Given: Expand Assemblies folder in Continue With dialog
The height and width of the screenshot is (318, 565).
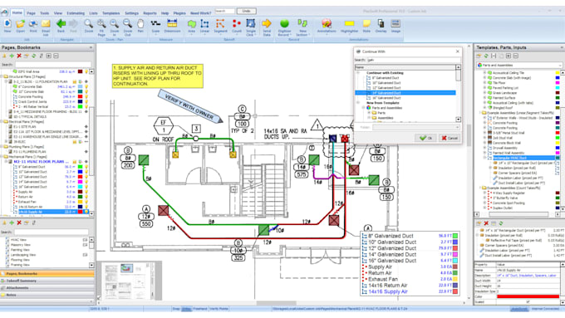Looking at the screenshot, I should click(369, 118).
